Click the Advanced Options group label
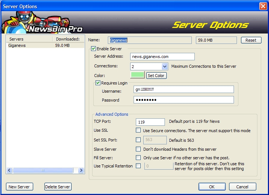Viewport: 269px width, 195px height. coord(112,114)
